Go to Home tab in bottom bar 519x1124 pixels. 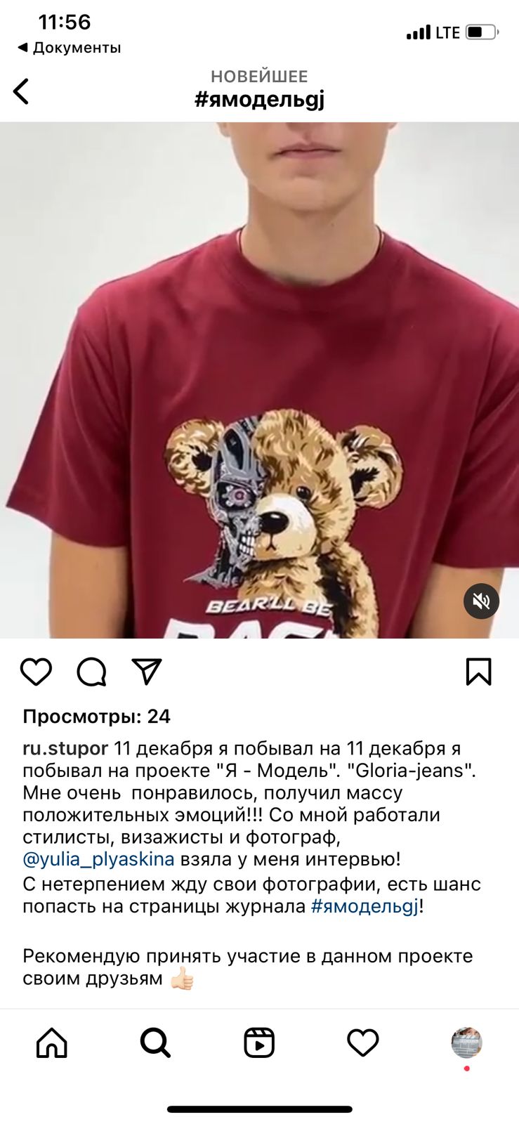coord(52,1043)
